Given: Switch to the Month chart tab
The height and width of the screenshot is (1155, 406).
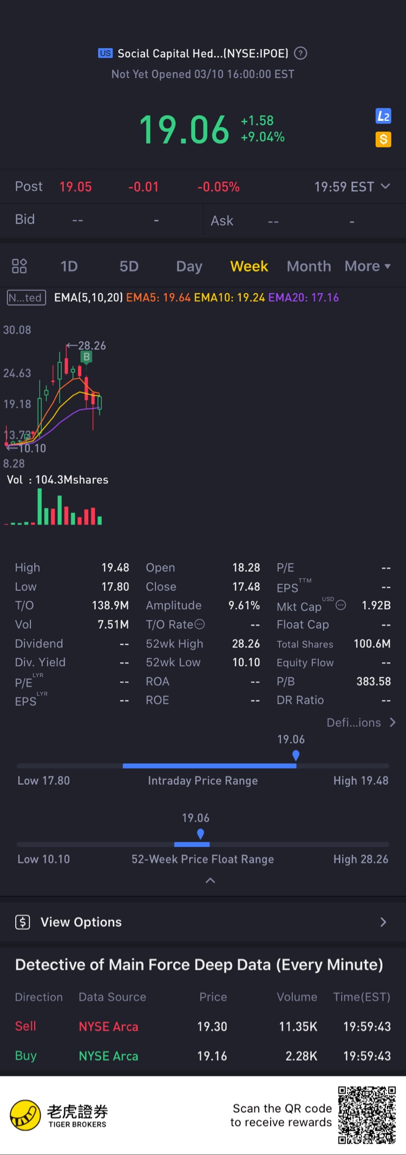Looking at the screenshot, I should (x=309, y=266).
